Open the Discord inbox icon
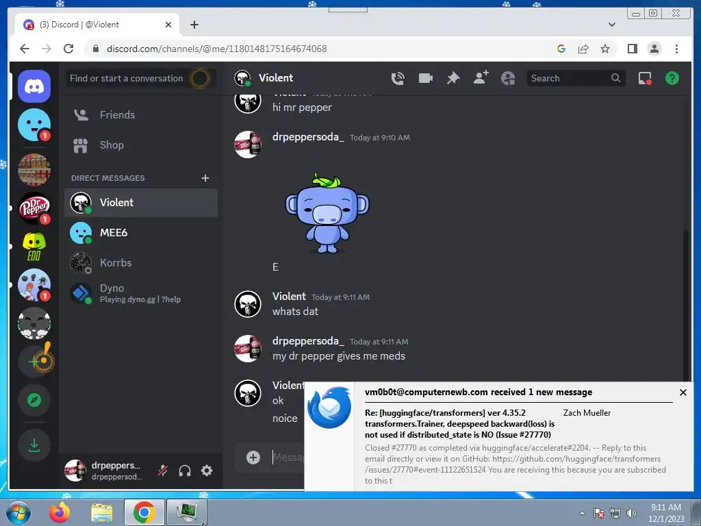Screen dimensions: 701x526 pyautogui.click(x=644, y=78)
